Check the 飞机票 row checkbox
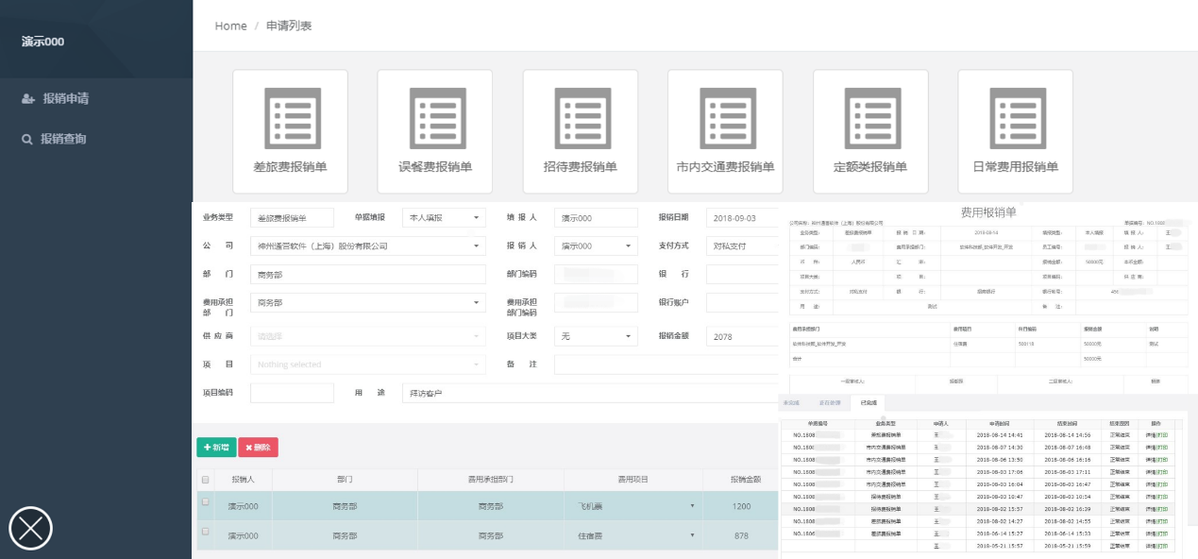Screen dimensions: 1198x559 click(206, 503)
